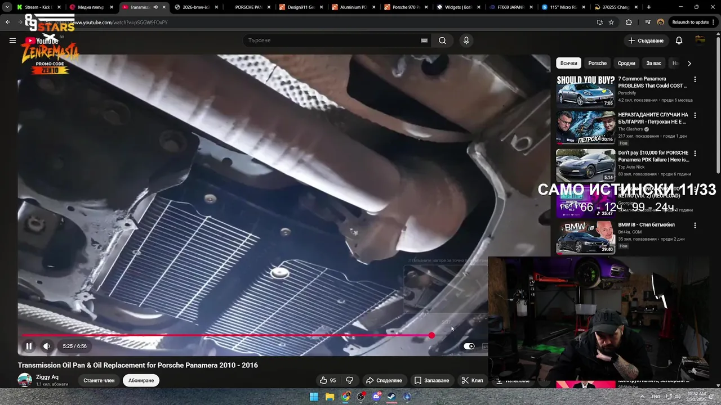Select the Сродни filter chip
Viewport: 721px width, 405px height.
626,63
